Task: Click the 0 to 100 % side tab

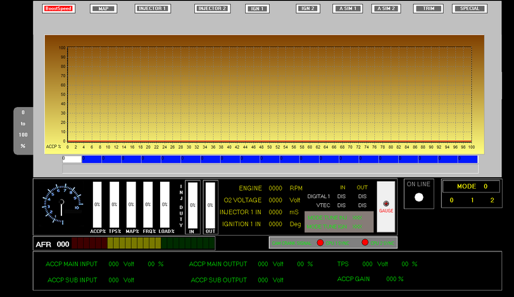Action: [23, 130]
